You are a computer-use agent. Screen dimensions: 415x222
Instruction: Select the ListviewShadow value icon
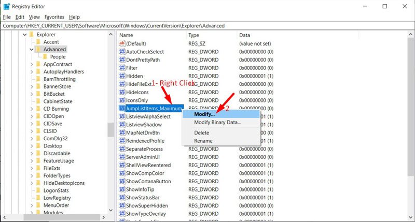coord(122,125)
